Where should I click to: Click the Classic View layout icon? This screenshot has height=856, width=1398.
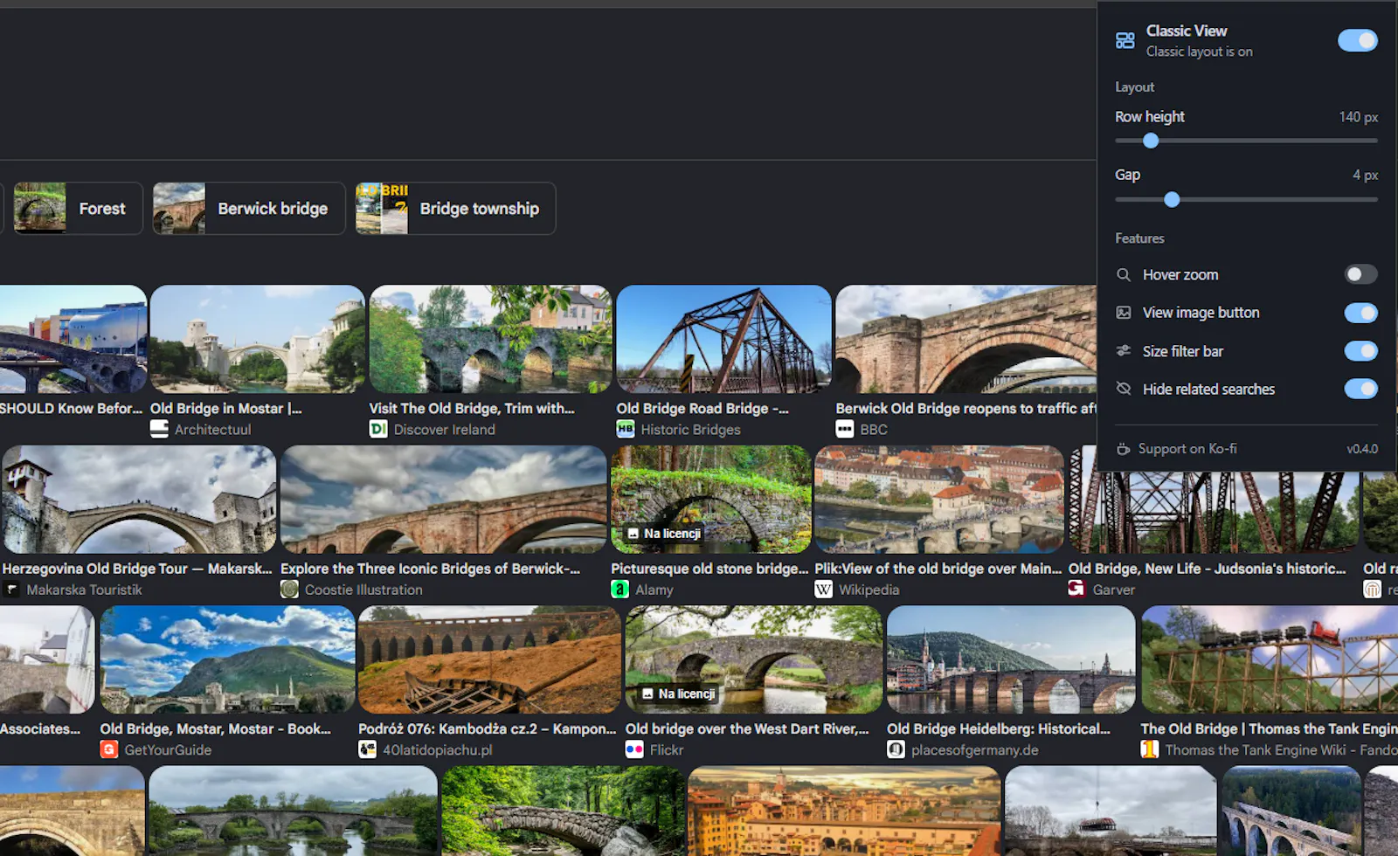click(x=1125, y=40)
